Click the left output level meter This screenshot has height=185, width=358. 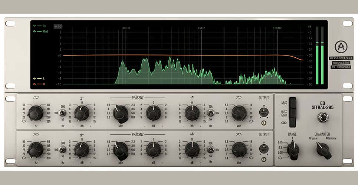[x=317, y=55]
